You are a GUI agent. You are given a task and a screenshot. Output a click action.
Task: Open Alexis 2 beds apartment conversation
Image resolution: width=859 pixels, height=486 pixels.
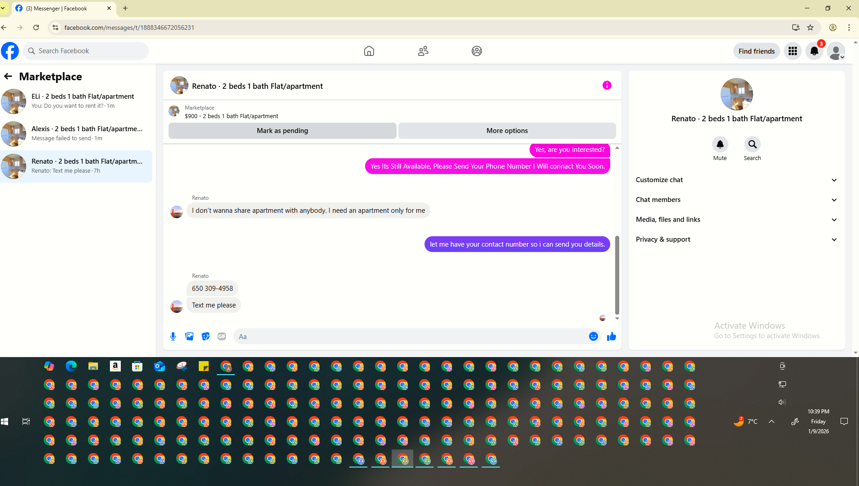(x=76, y=133)
